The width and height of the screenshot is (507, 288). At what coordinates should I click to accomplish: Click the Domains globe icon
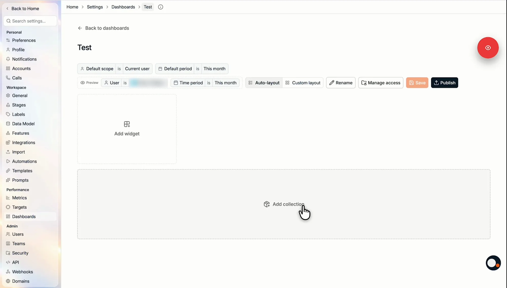pos(8,281)
